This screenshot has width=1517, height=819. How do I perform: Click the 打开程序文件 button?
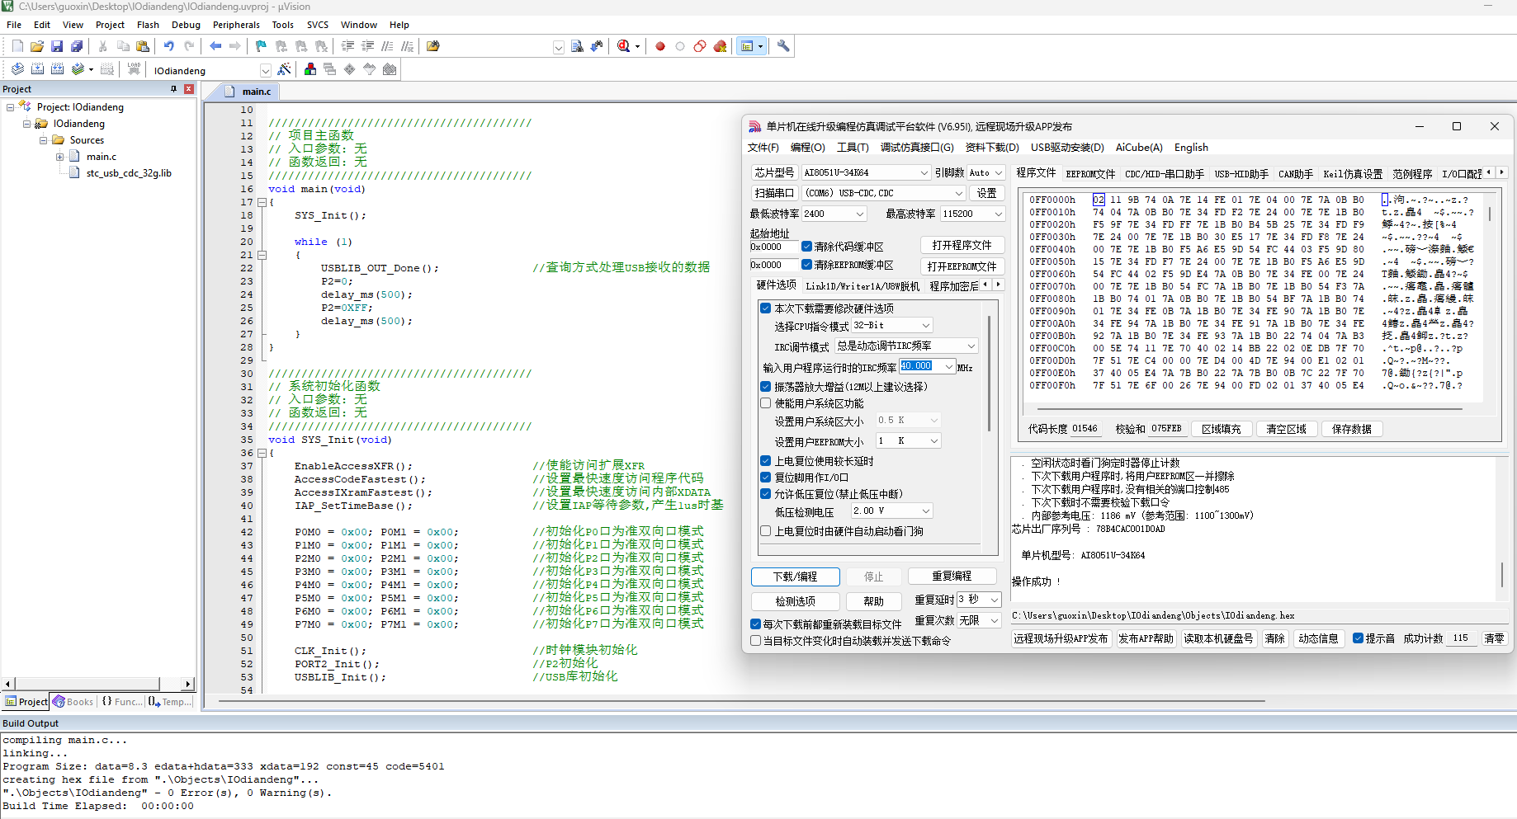[x=962, y=245]
